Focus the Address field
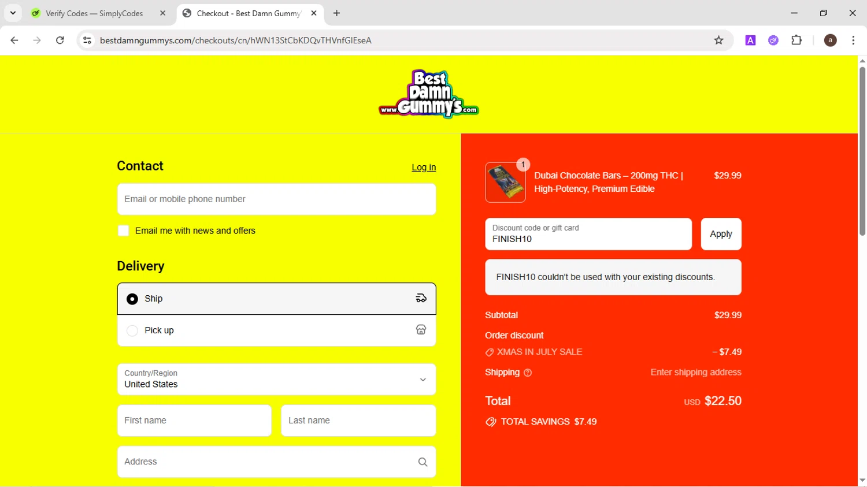This screenshot has width=867, height=487. (x=276, y=462)
